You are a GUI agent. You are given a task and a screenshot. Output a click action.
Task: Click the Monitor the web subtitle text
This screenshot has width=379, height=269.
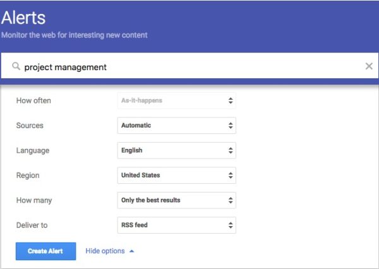[x=74, y=35]
